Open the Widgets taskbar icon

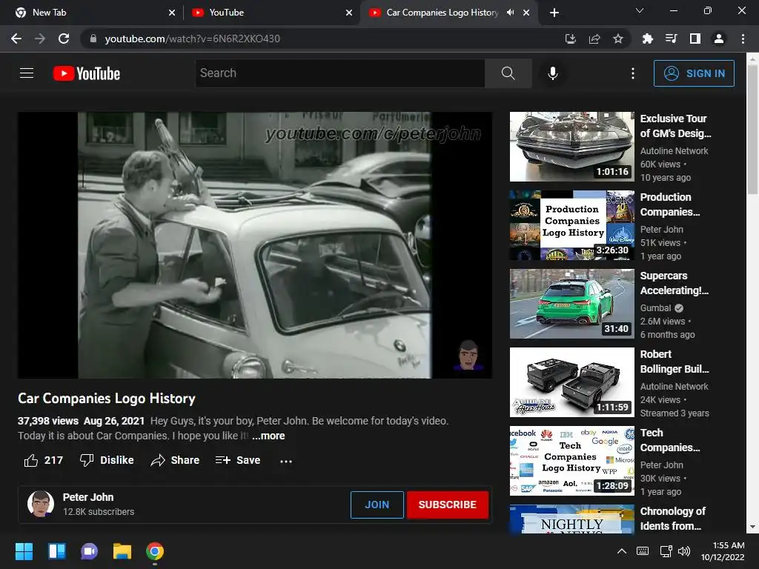(56, 551)
